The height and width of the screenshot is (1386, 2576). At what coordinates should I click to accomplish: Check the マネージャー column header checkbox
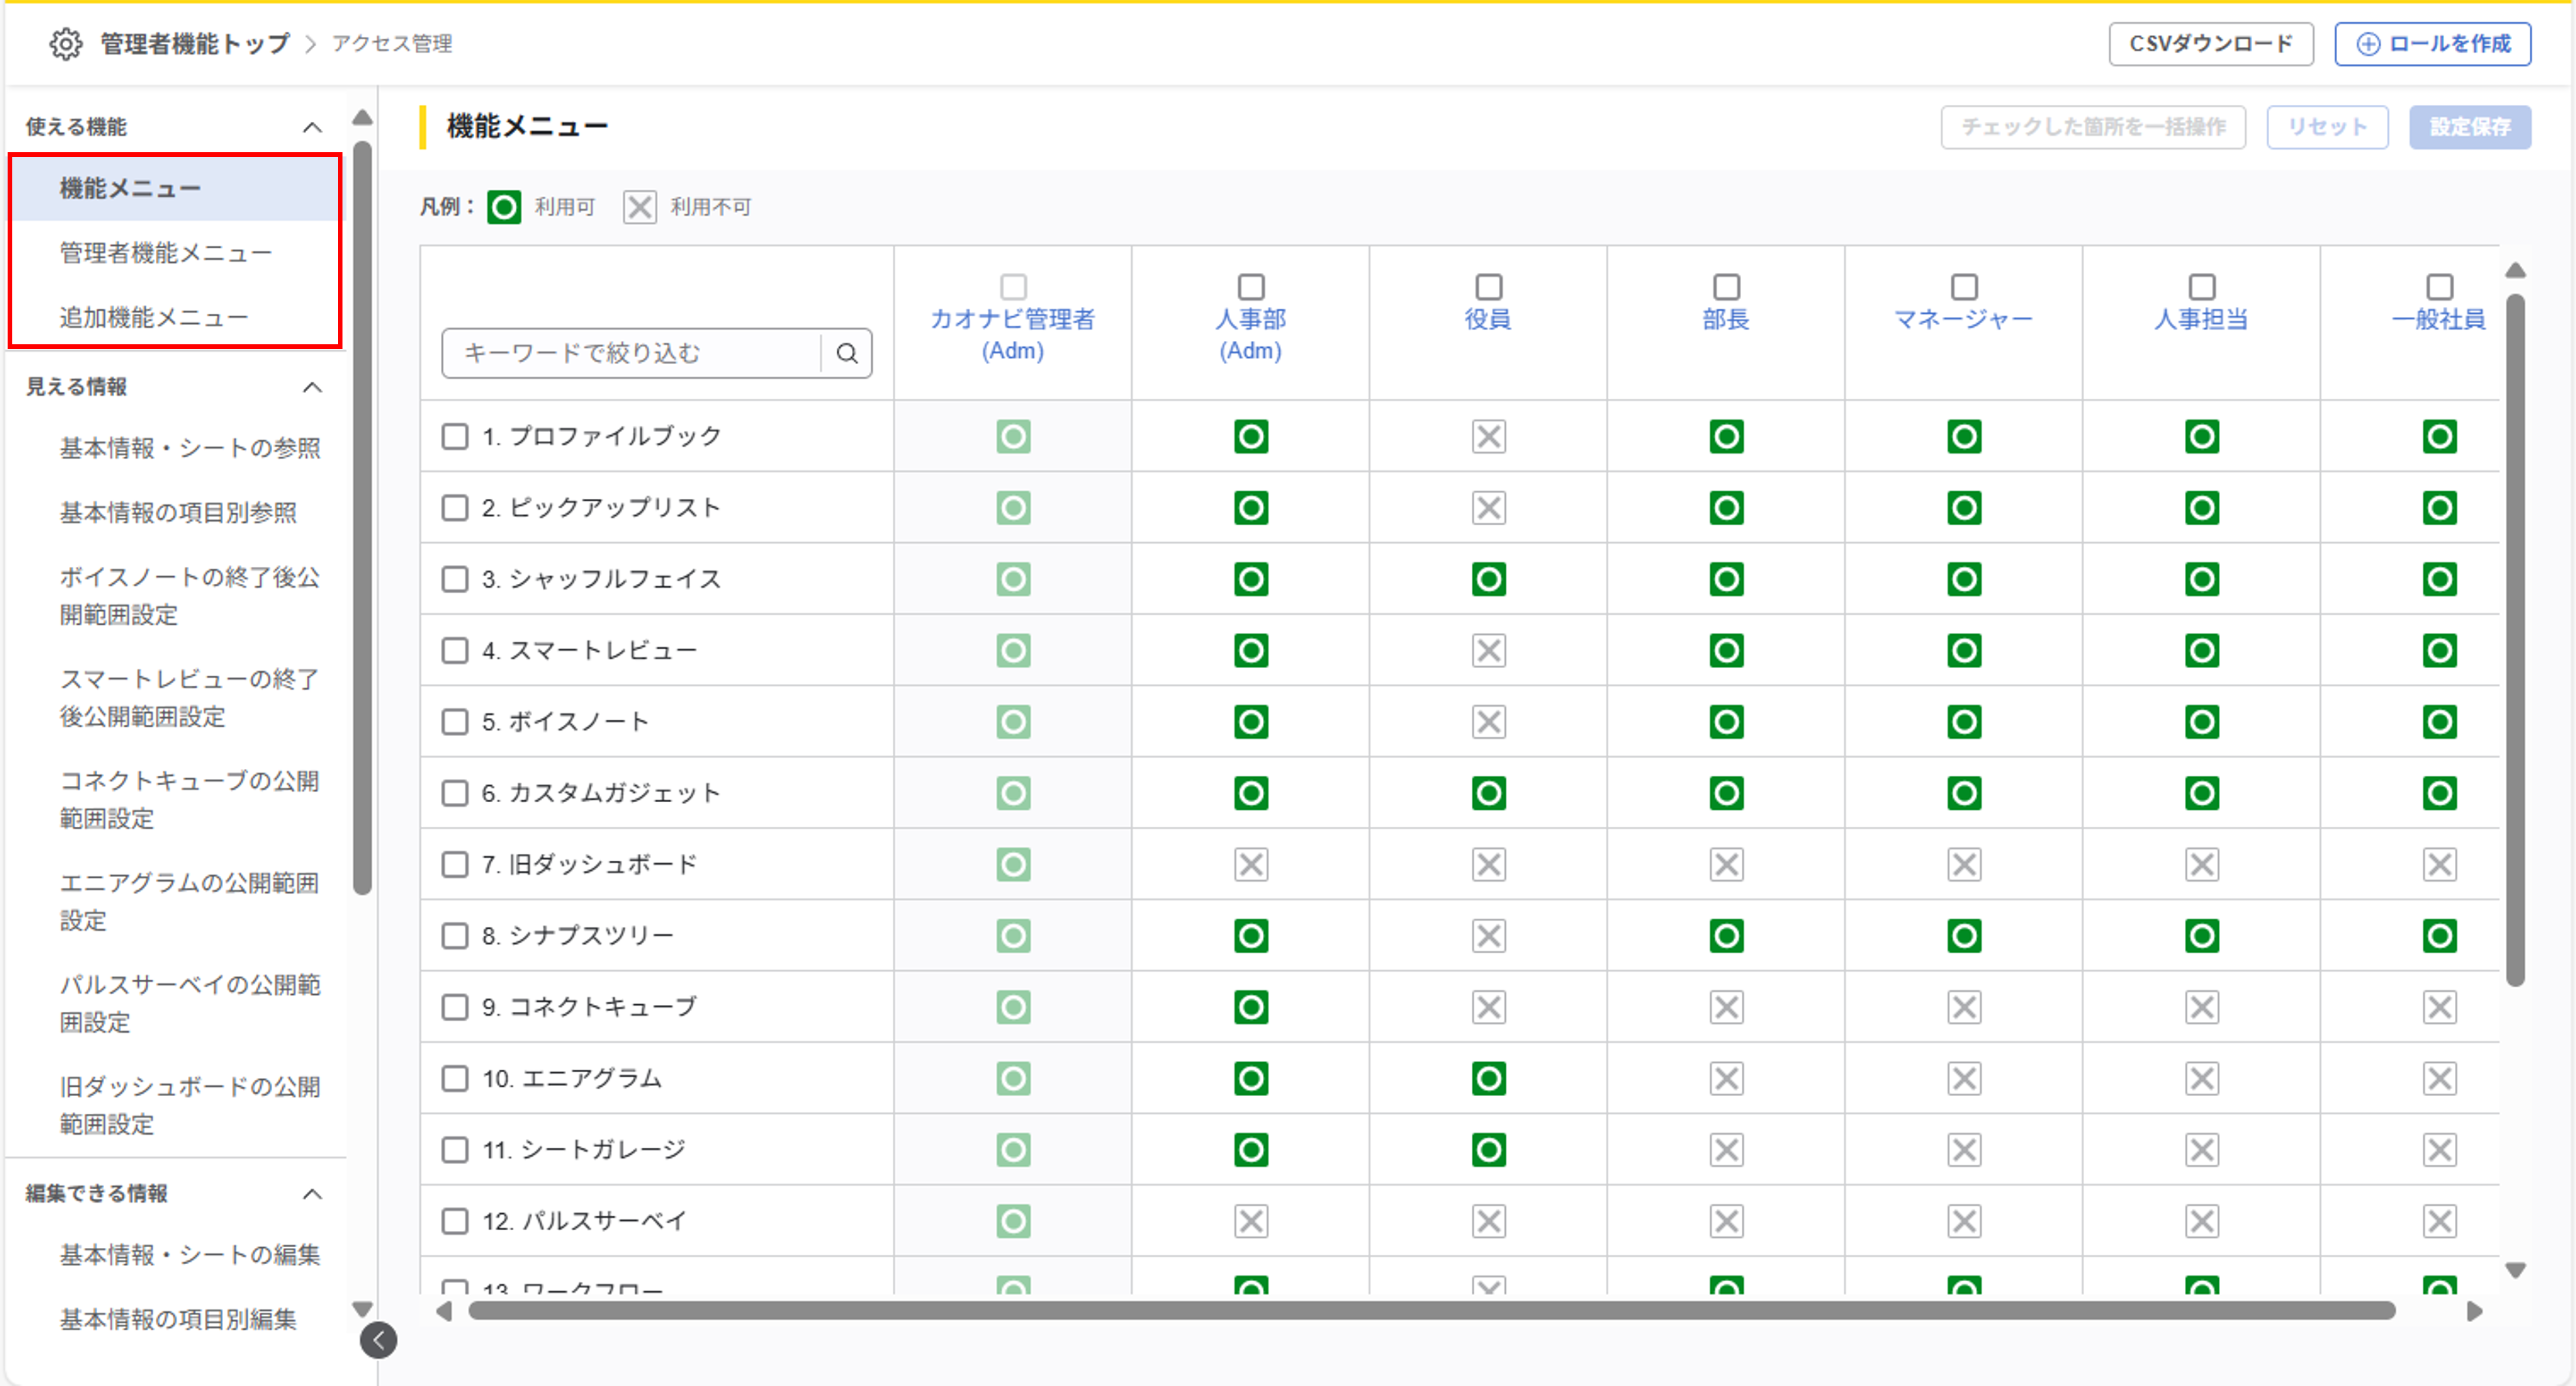coord(1964,287)
